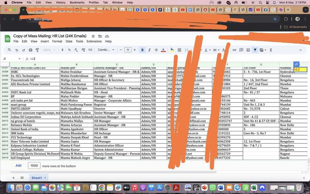The height and width of the screenshot is (194, 310).
Task: Insert a chart icon
Action: 248,50
